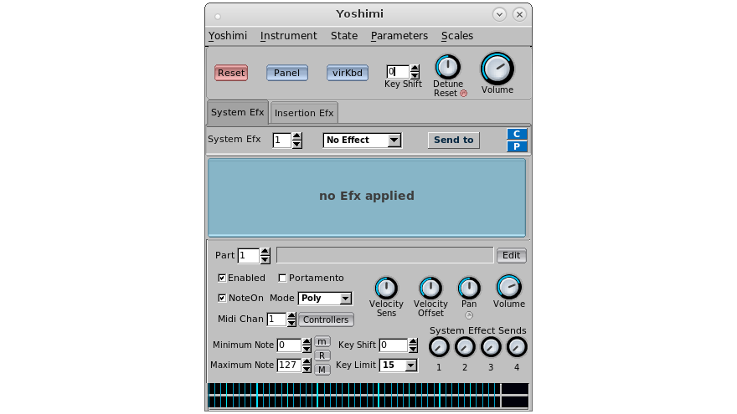Click the lowercase m set-minimum-note button
This screenshot has width=737, height=414.
322,341
